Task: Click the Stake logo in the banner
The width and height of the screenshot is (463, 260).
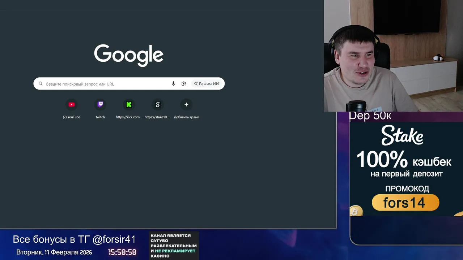Action: 402,135
